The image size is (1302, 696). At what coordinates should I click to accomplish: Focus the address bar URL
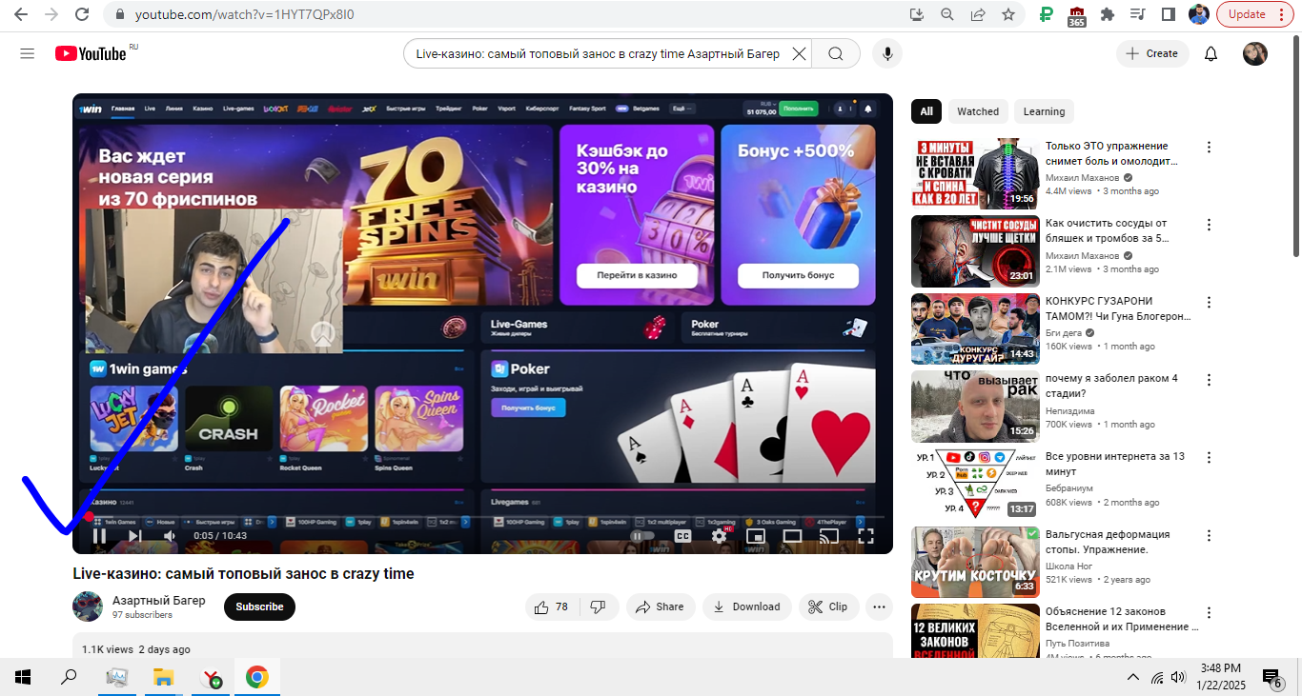click(245, 15)
